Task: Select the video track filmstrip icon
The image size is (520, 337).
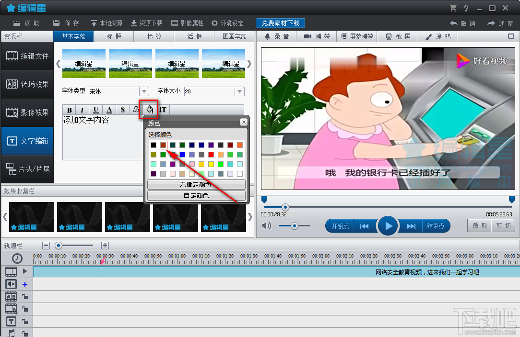Action: tap(11, 271)
